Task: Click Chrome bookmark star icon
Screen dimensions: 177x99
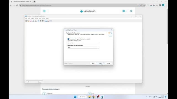Action: pyautogui.click(x=144, y=5)
